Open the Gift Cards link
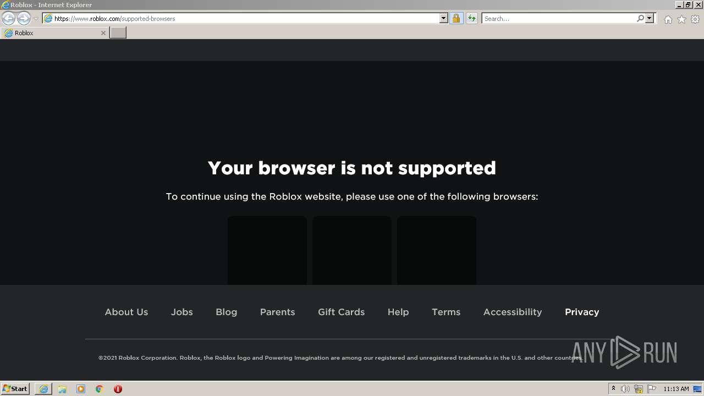Viewport: 704px width, 396px height. (x=341, y=312)
